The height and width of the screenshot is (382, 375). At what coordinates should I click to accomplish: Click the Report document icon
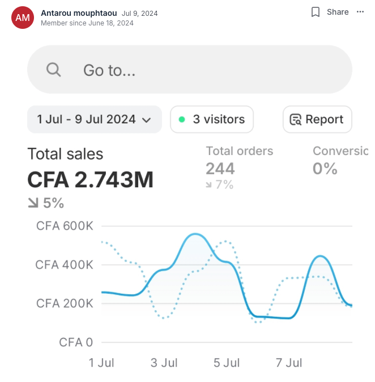tap(295, 119)
